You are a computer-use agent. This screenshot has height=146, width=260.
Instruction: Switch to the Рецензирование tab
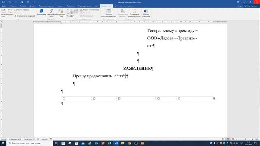[84, 6]
